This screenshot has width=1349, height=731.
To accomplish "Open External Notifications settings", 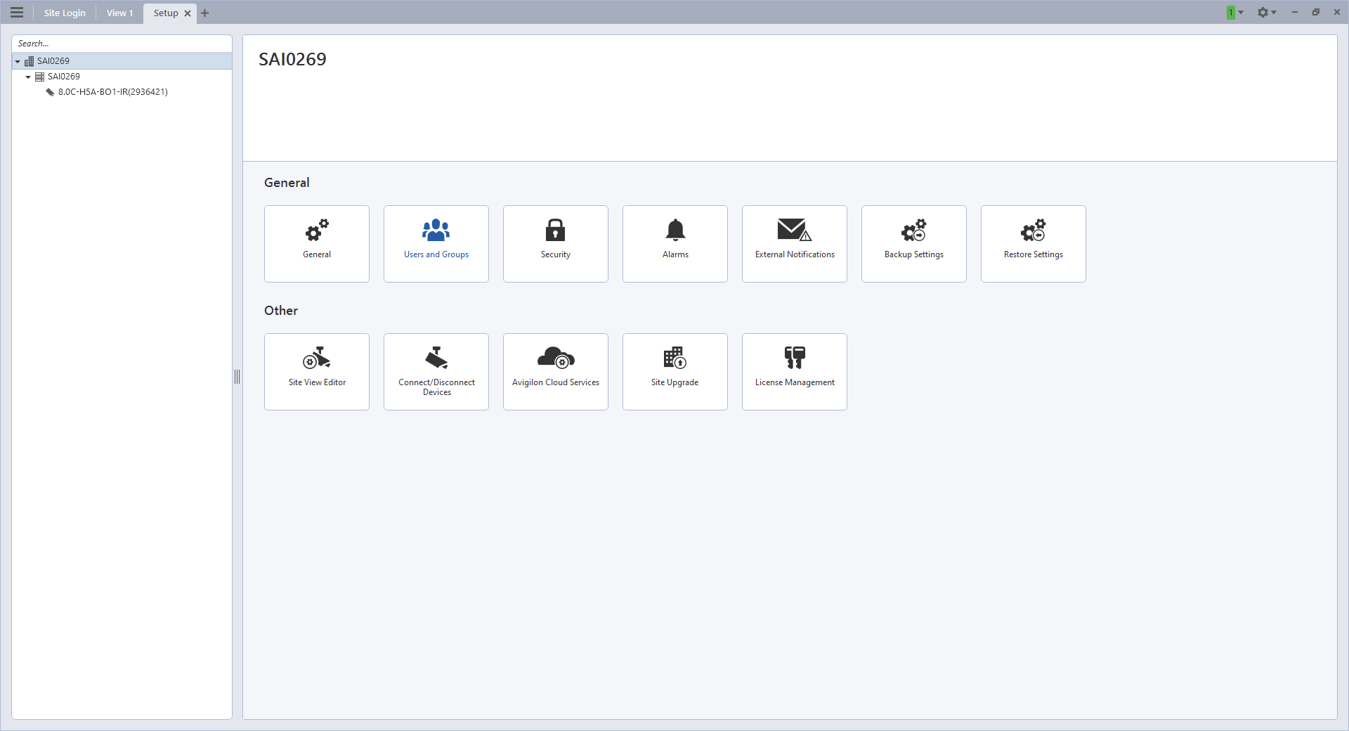I will coord(794,243).
